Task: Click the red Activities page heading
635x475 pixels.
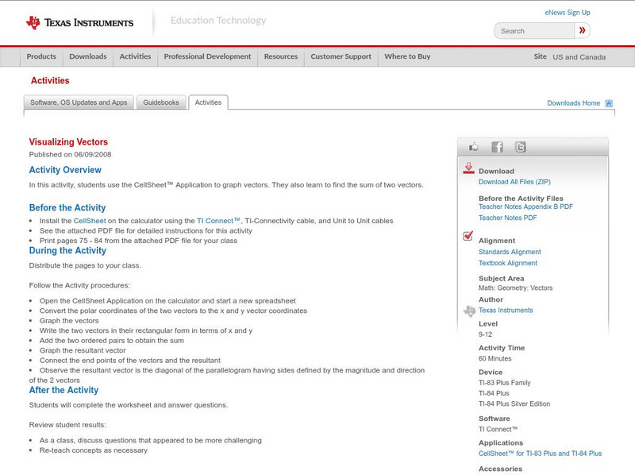Action: click(x=50, y=81)
